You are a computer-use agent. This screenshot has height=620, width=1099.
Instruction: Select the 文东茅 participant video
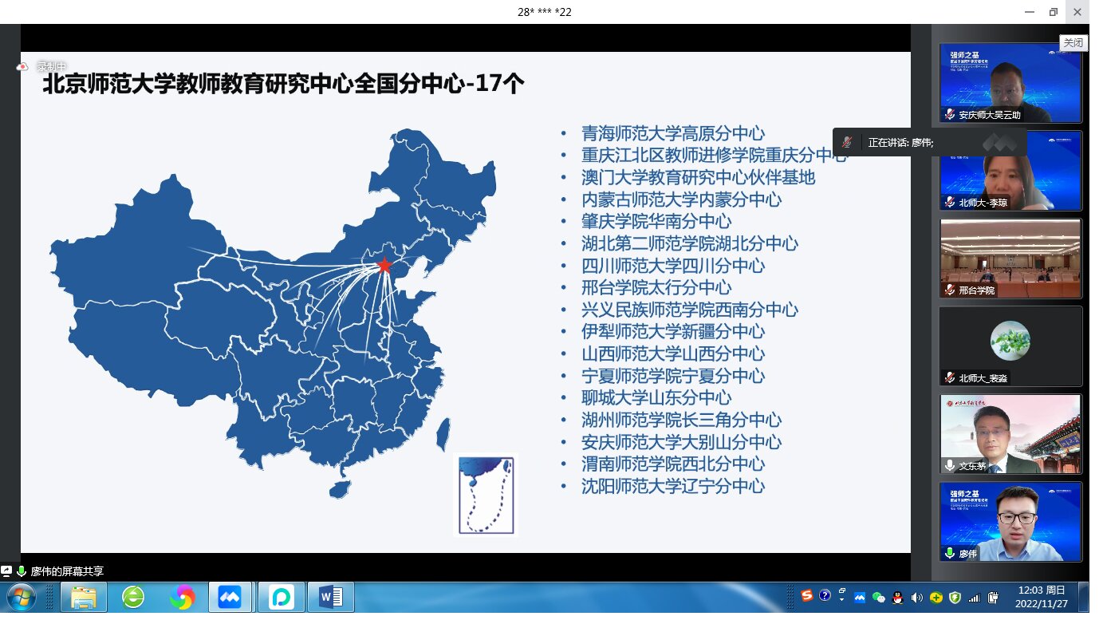1010,434
